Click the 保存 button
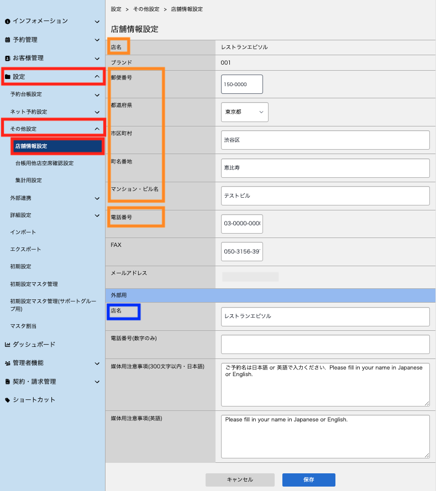 [x=309, y=480]
